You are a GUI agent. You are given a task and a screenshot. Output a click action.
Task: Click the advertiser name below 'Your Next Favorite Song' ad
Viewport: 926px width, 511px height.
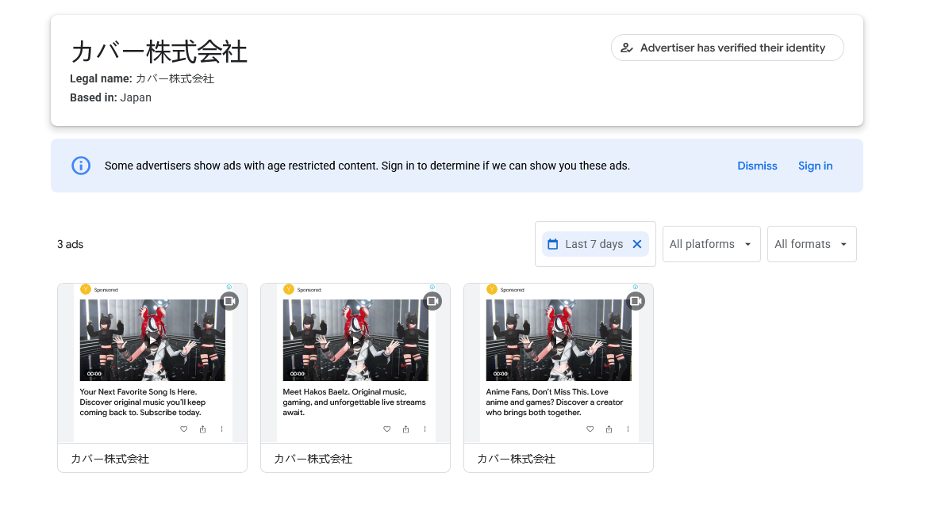point(110,459)
